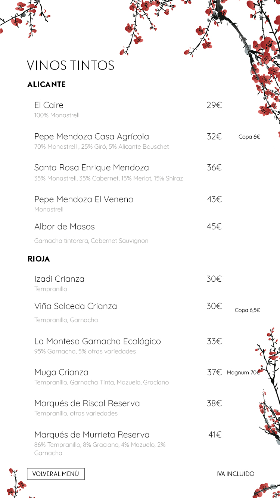Click the IVA INCLUIDO note
The image size is (280, 498).
[236, 474]
